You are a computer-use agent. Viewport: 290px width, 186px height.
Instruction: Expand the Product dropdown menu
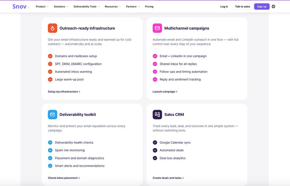click(x=42, y=7)
